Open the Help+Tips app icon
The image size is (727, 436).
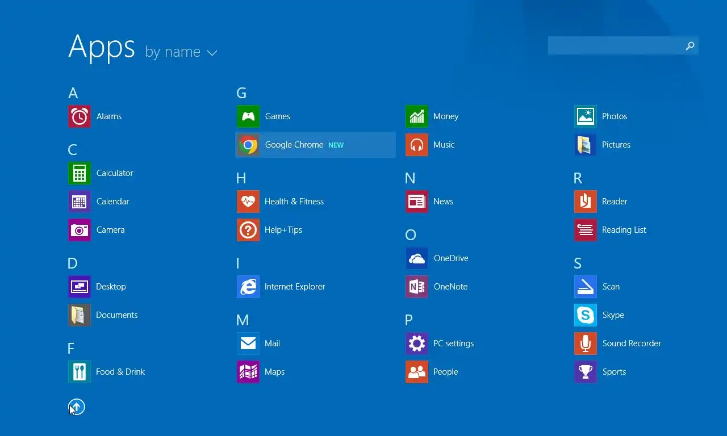click(x=248, y=230)
